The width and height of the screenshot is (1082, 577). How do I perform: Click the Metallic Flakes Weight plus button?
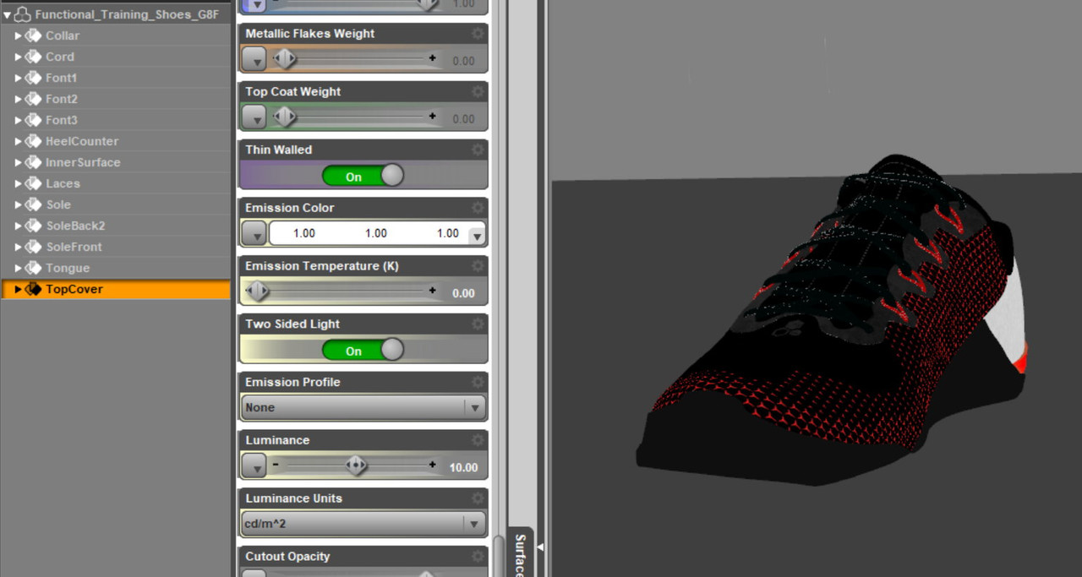[x=433, y=58]
